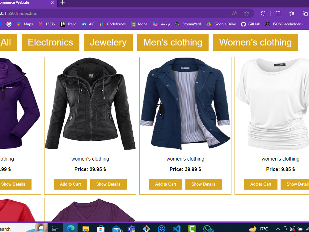This screenshot has width=309, height=232.
Task: Select the Men's clothing category filter
Action: coord(173,42)
